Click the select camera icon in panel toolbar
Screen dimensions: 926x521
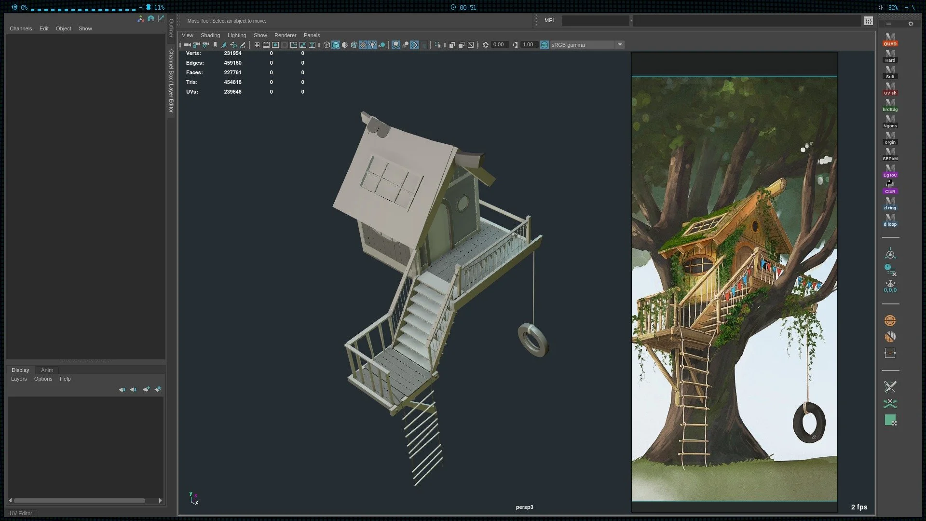(x=187, y=45)
